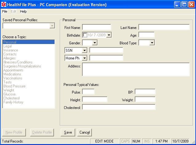Open the Help menu
Screen dimensions: 196x145
click(23, 11)
